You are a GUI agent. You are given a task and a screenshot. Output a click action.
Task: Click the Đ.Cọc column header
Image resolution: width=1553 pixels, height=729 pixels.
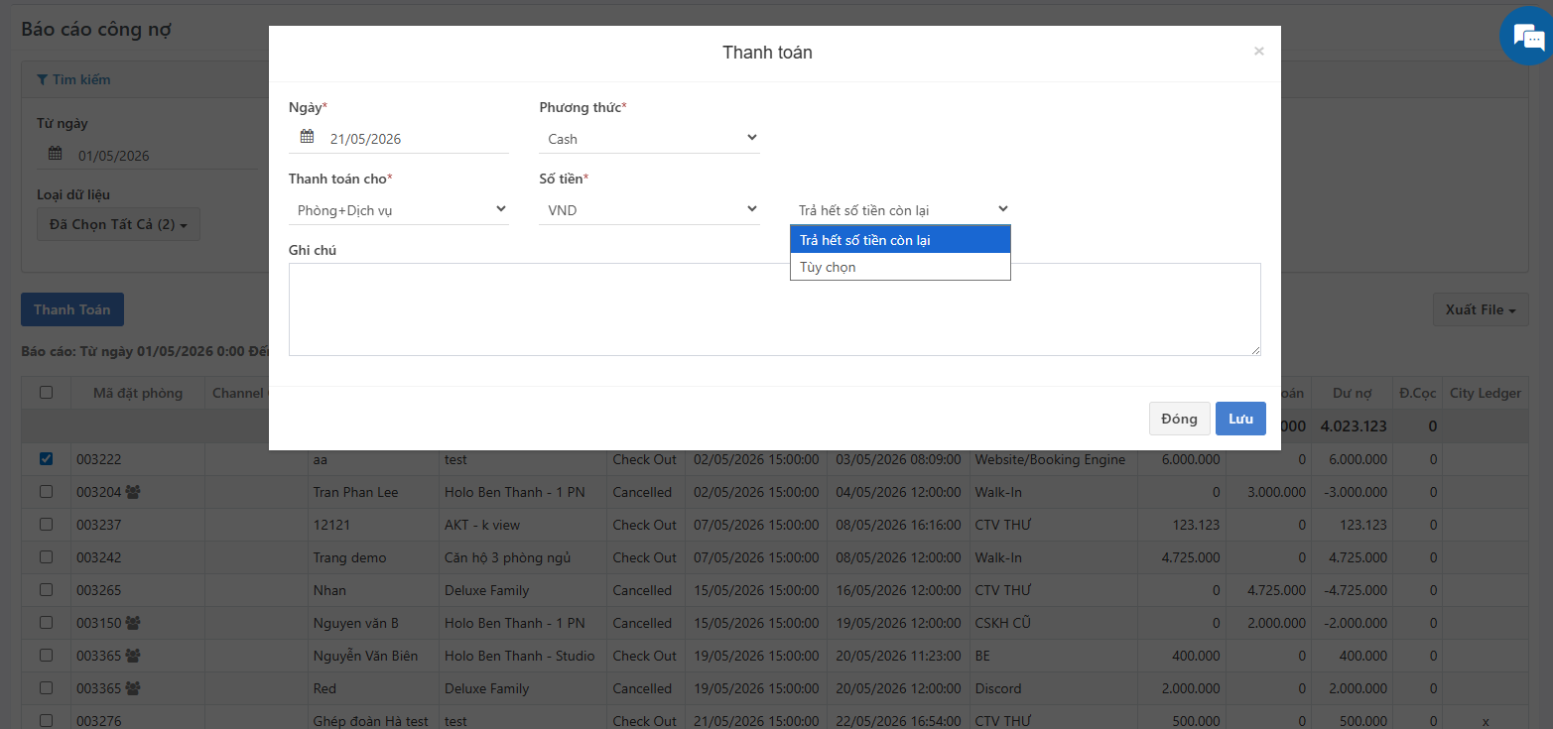(1416, 393)
